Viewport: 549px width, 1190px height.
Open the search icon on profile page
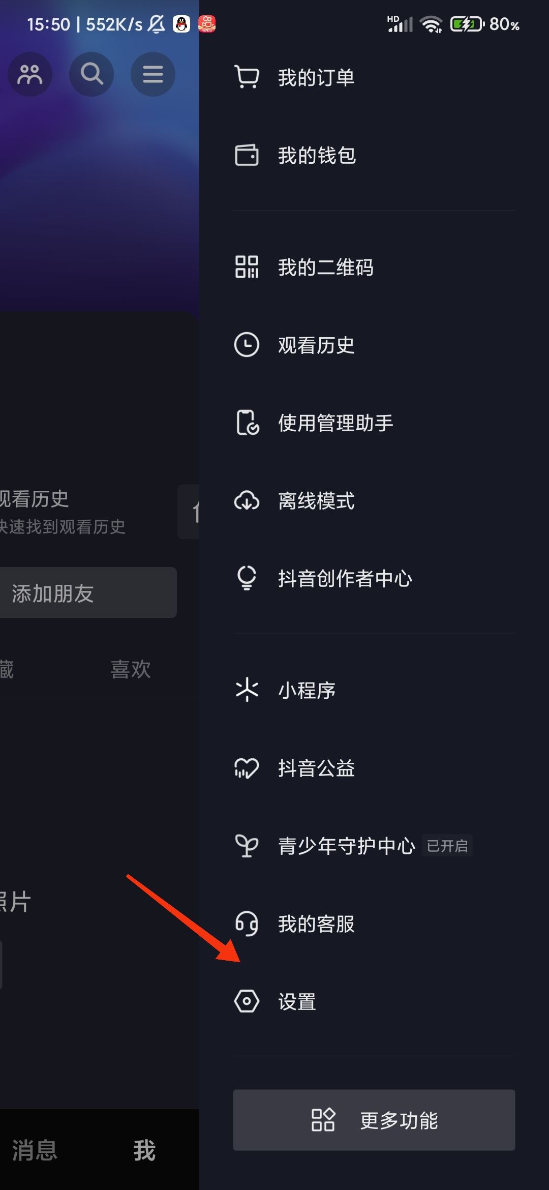91,74
